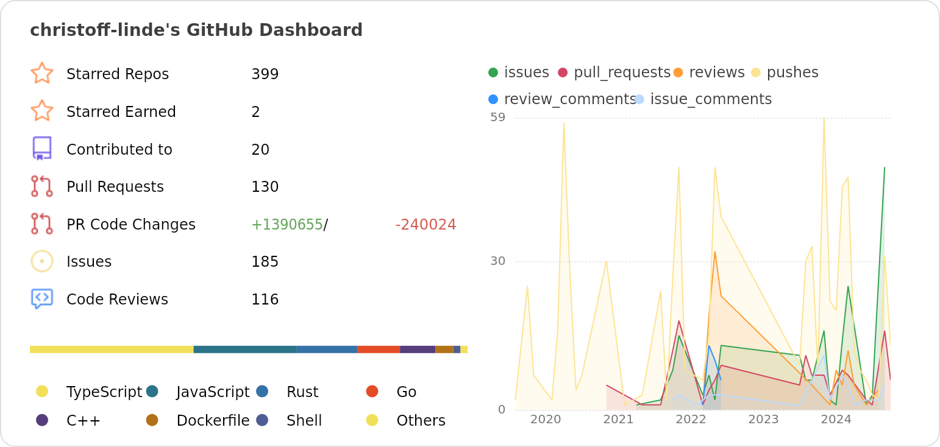
Task: Click the issues legend label
Action: [x=527, y=72]
